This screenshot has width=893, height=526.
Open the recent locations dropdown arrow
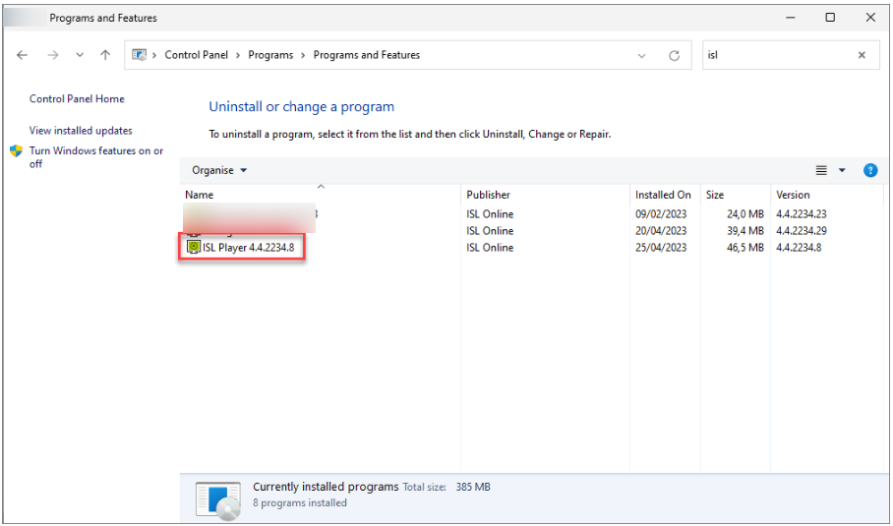click(80, 55)
